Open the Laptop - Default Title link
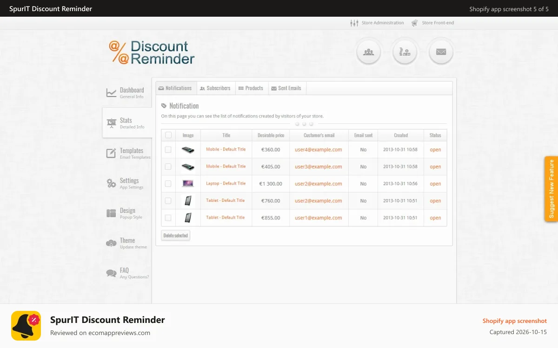This screenshot has height=348, width=558. click(226, 183)
